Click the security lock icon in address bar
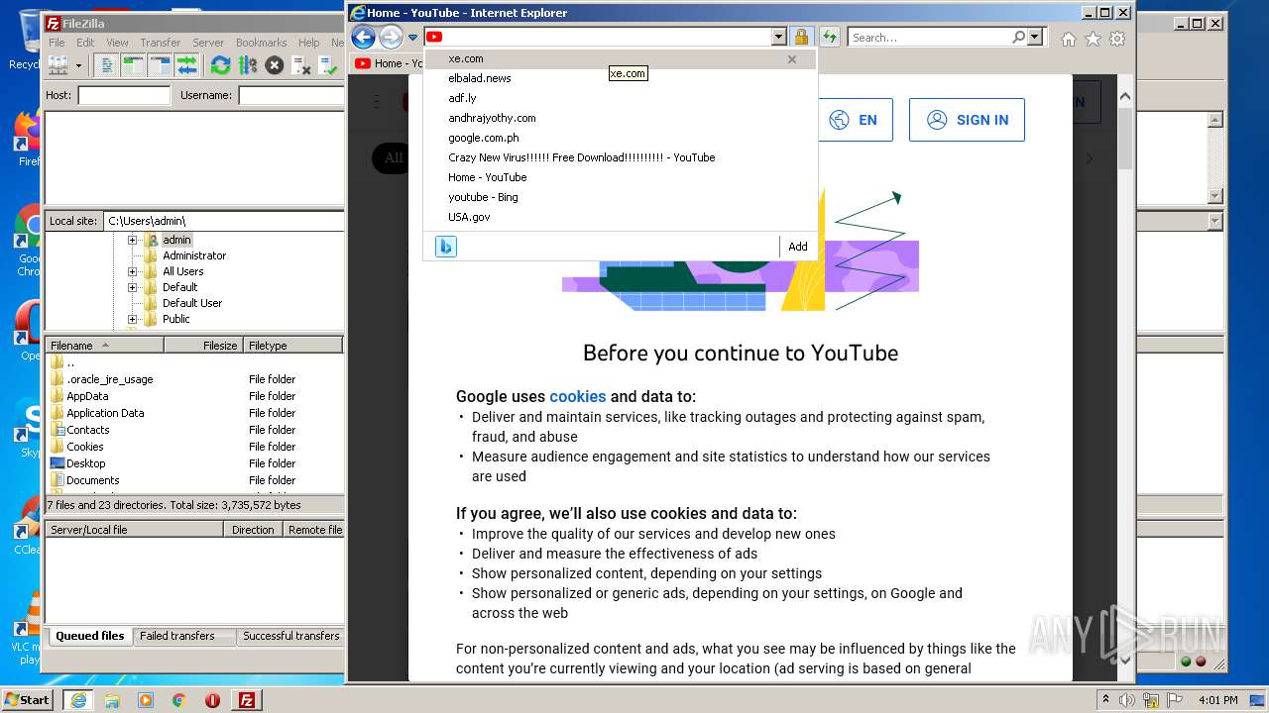This screenshot has width=1269, height=713. 801,38
